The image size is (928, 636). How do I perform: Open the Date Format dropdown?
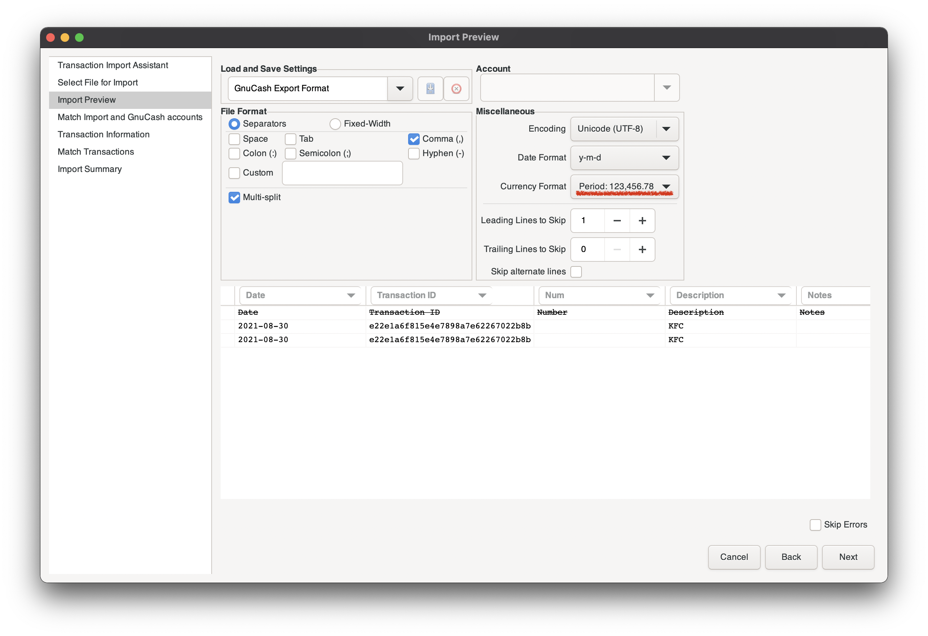coord(665,158)
